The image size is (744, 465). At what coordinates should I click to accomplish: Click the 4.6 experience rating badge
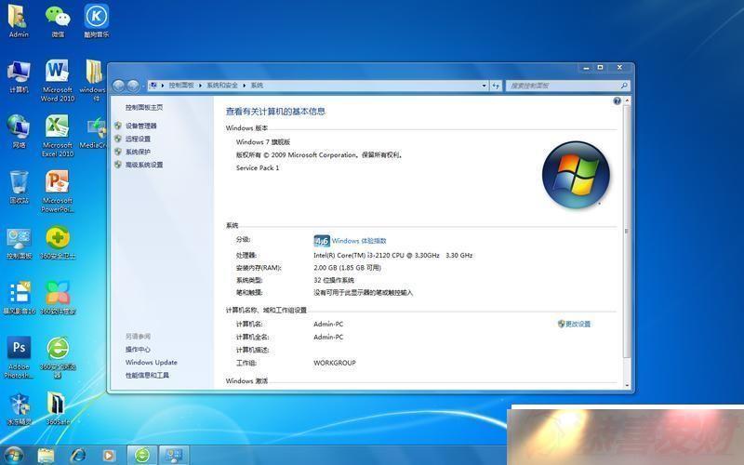(321, 241)
